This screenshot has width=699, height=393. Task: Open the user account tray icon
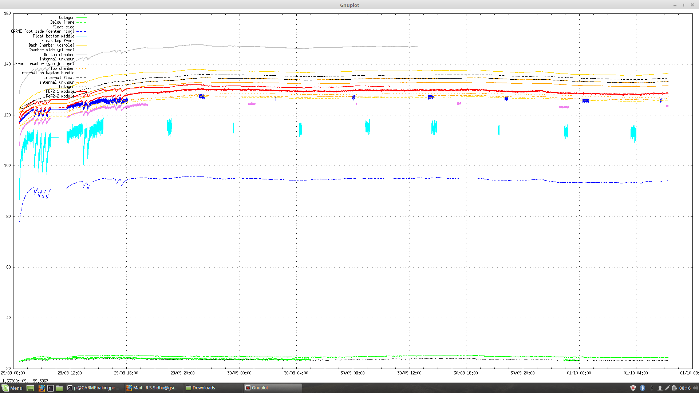pyautogui.click(x=660, y=388)
